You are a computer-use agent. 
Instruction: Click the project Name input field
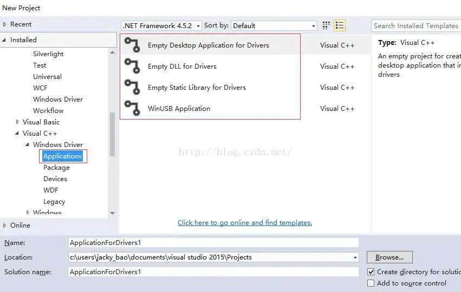click(213, 243)
